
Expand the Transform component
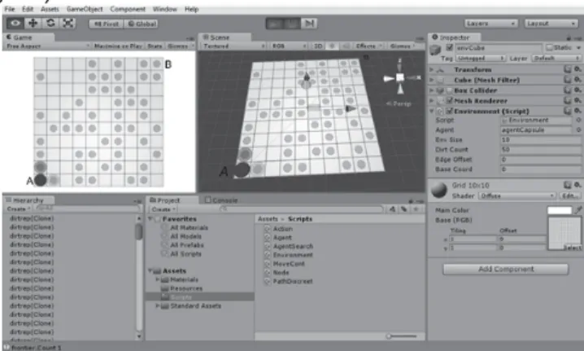point(432,70)
